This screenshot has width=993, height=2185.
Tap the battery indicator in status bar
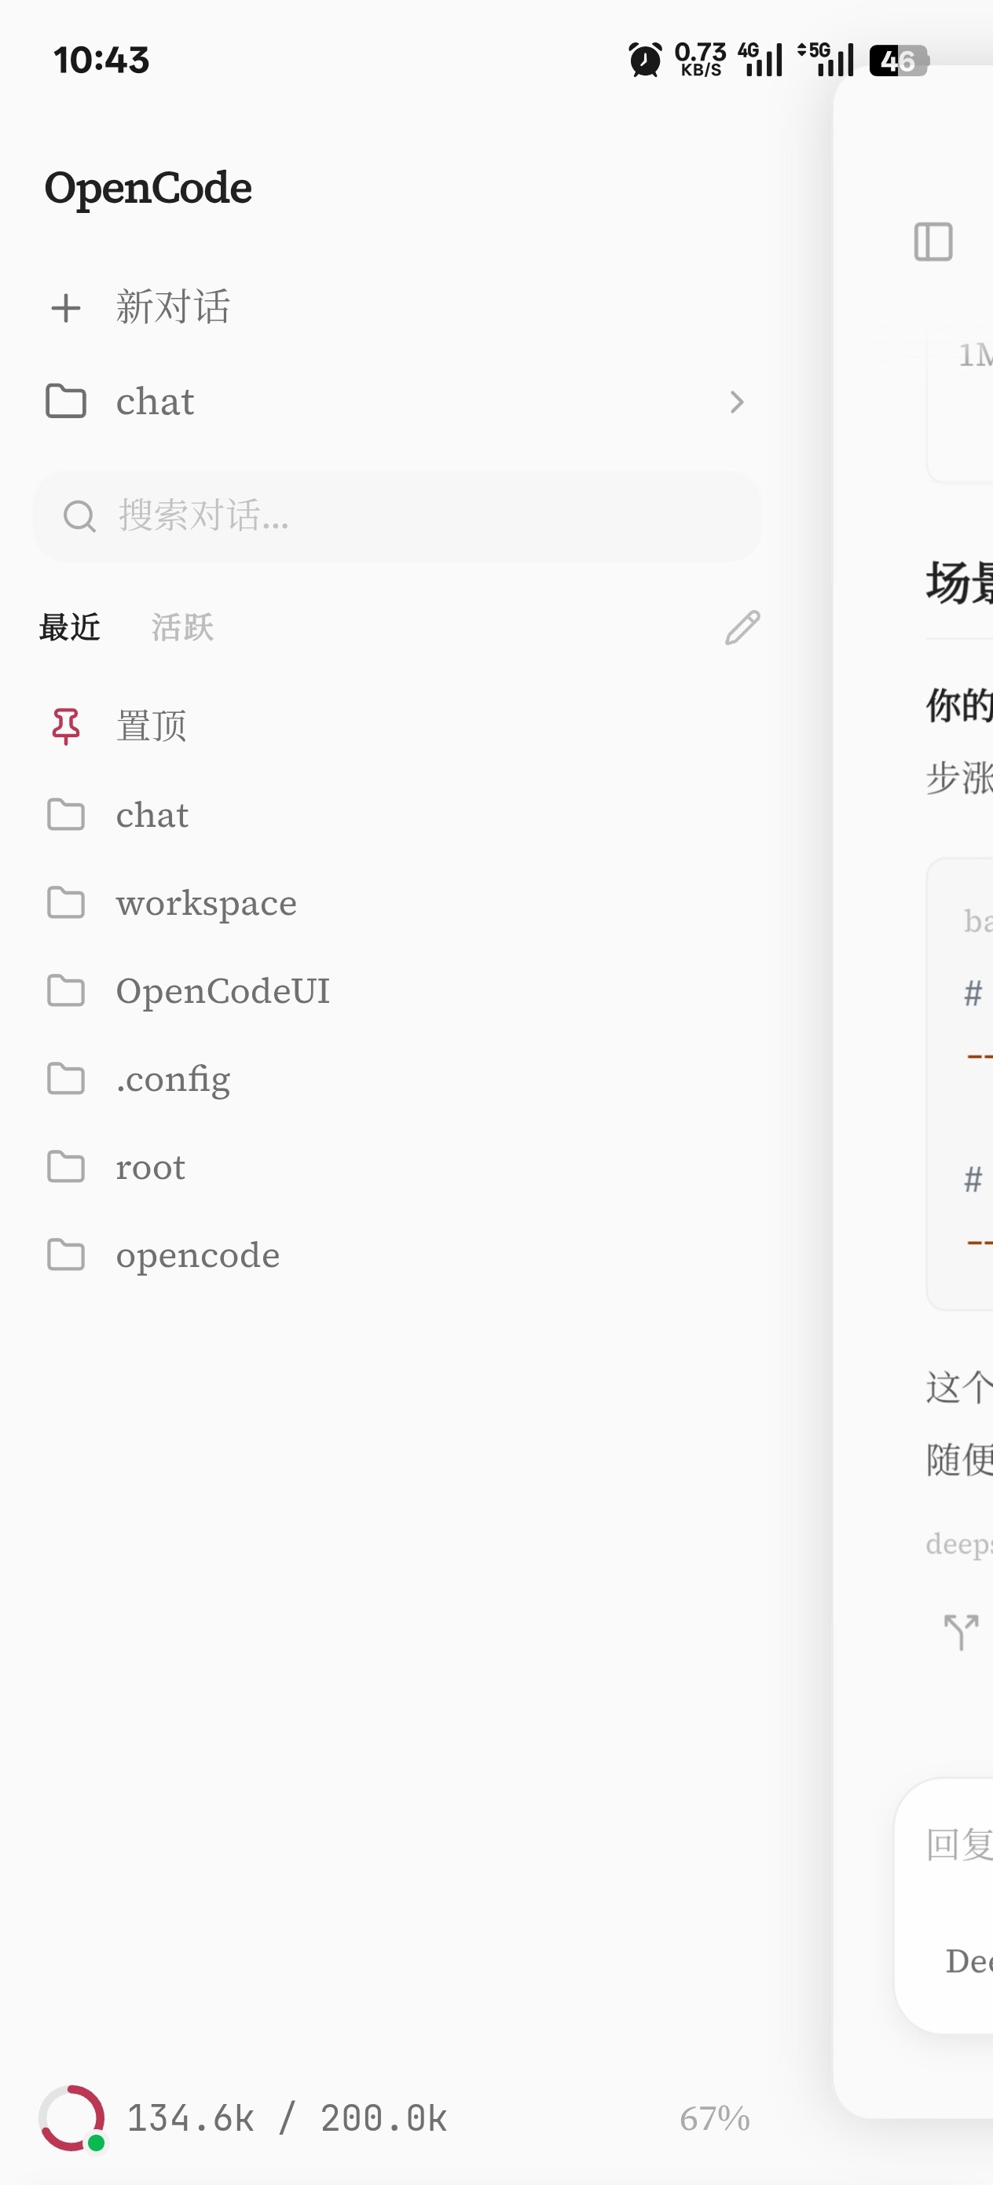[899, 61]
